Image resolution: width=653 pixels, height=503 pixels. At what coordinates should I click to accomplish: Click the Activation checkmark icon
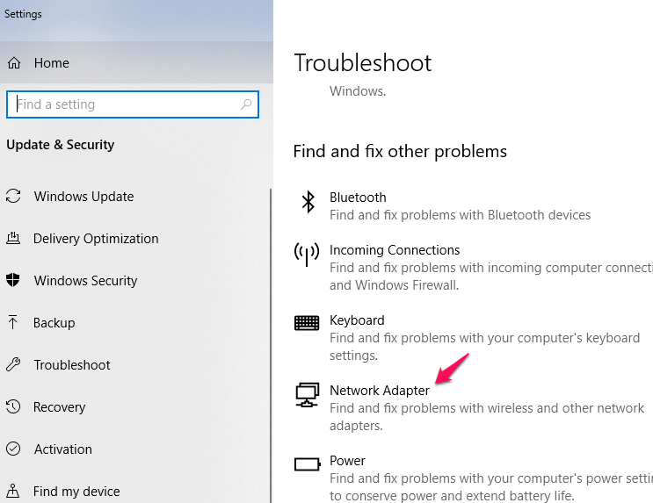click(13, 449)
